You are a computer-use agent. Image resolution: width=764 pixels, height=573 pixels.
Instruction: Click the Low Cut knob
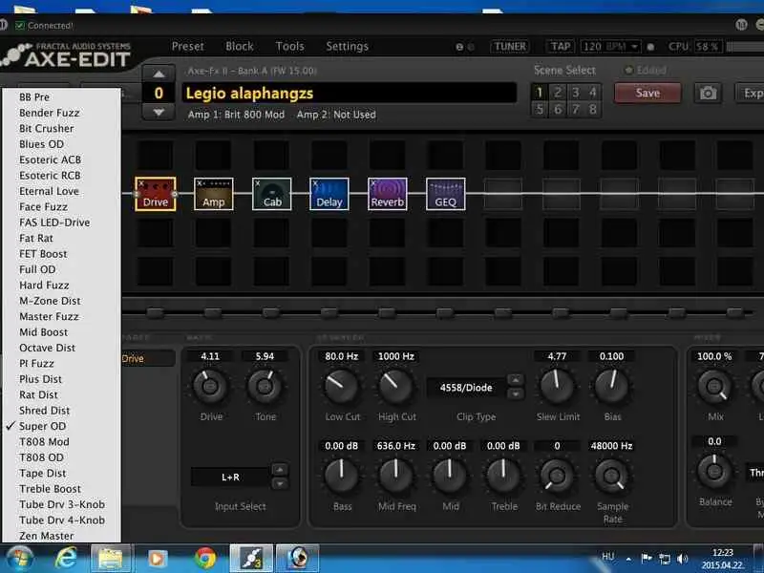[342, 386]
